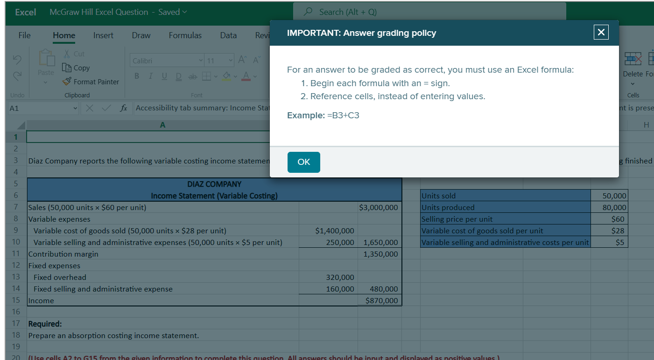Decrease font size with smaller A icon
Viewport: 654px width, 360px height.
click(x=256, y=60)
